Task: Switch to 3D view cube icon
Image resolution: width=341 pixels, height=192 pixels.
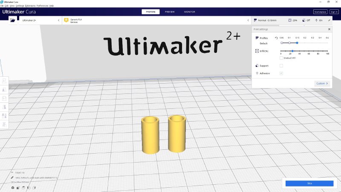Action: 13,188
